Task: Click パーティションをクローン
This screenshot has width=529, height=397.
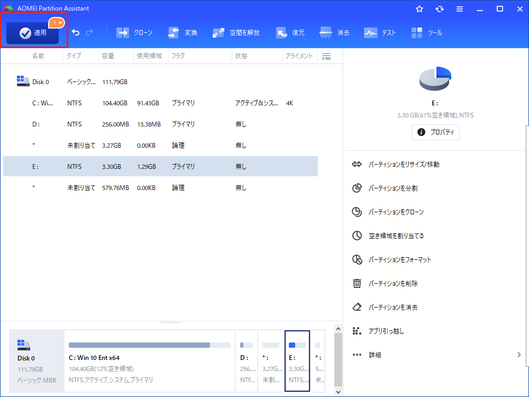Action: [396, 212]
